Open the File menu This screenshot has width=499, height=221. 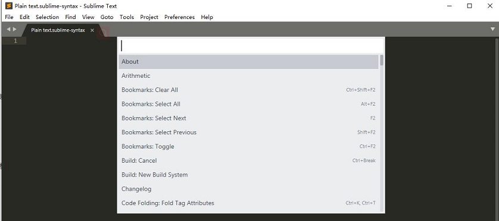tap(9, 17)
